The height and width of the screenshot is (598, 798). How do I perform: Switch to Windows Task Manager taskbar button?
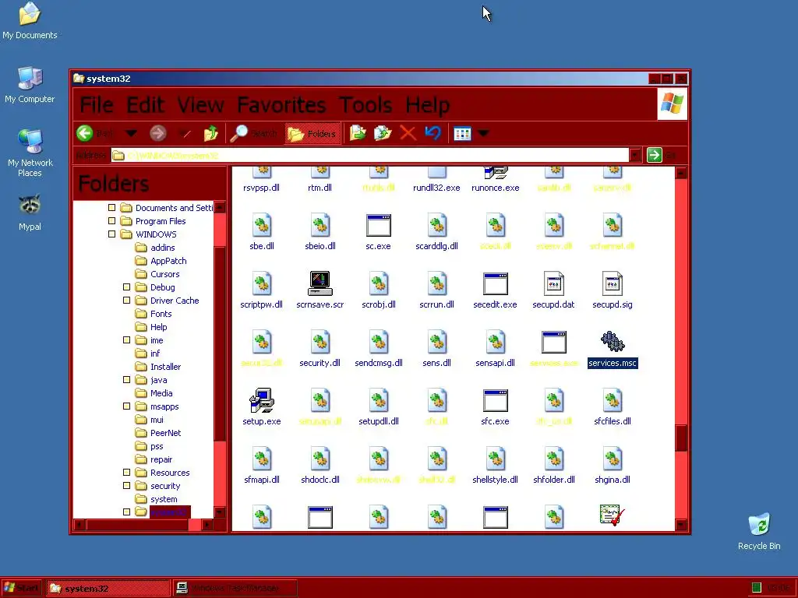235,589
